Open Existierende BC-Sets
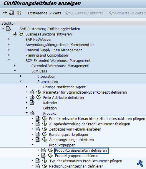146x169 pixels. click(44, 13)
